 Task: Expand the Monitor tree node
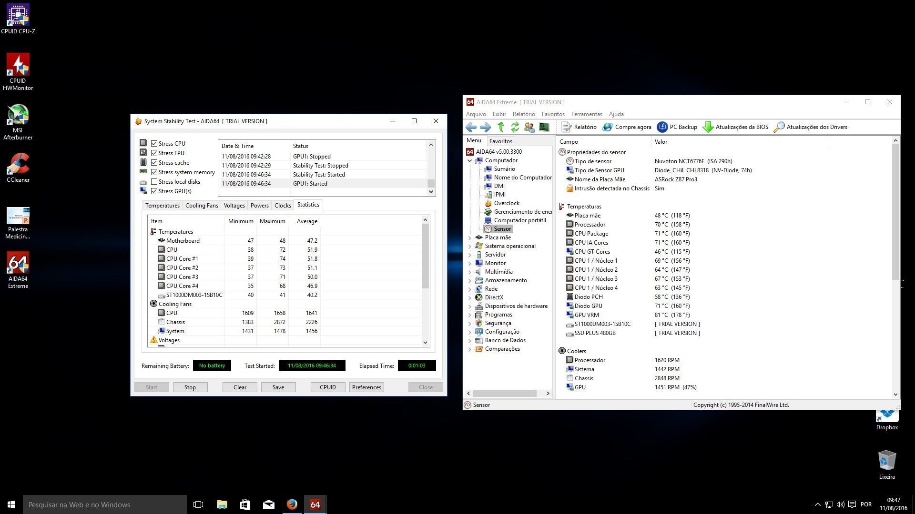pos(470,263)
